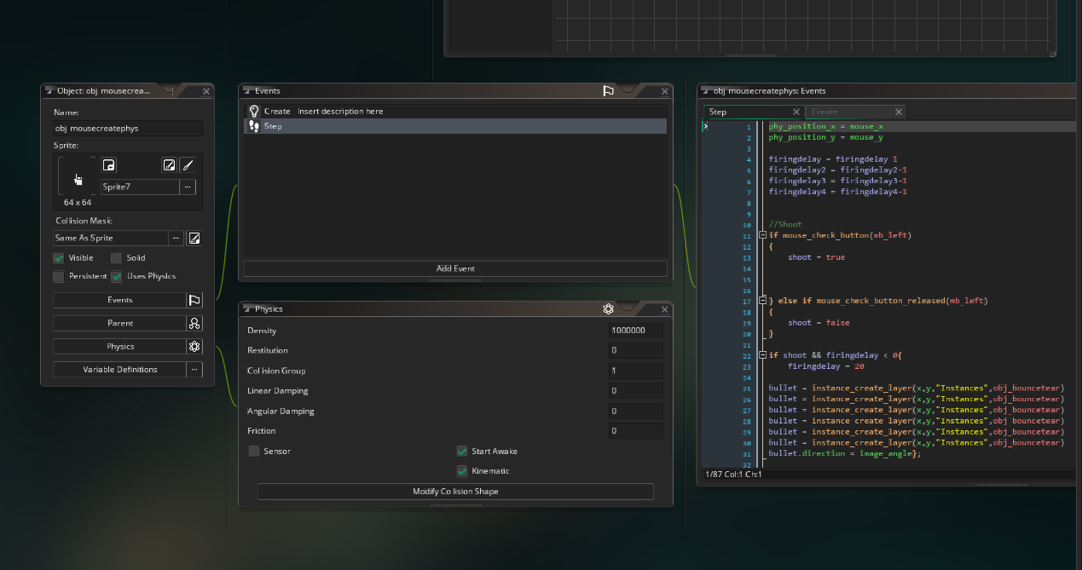Viewport: 1082px width, 570px height.
Task: Click the '1/87 Col:1 Ch:1' status text
Action: (733, 474)
